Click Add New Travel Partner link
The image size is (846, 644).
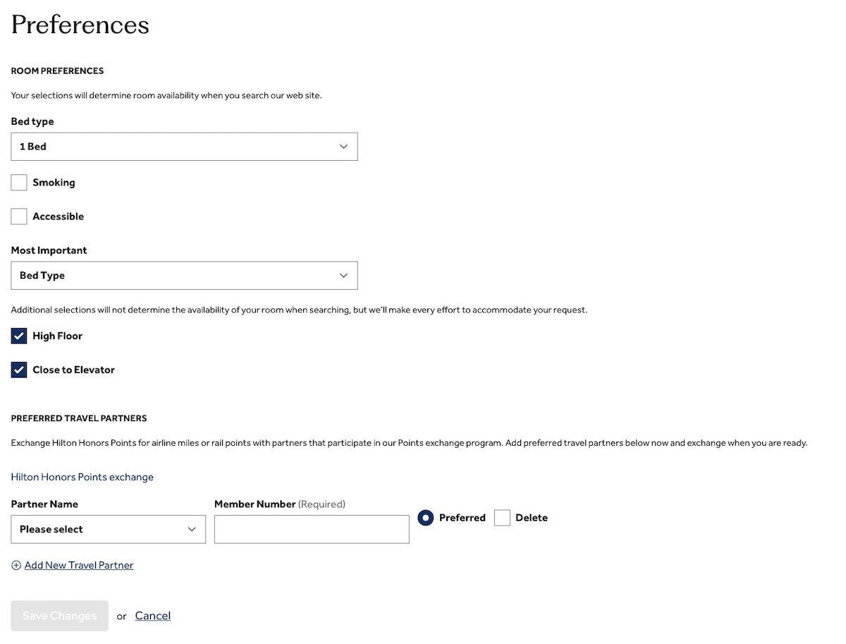click(79, 565)
